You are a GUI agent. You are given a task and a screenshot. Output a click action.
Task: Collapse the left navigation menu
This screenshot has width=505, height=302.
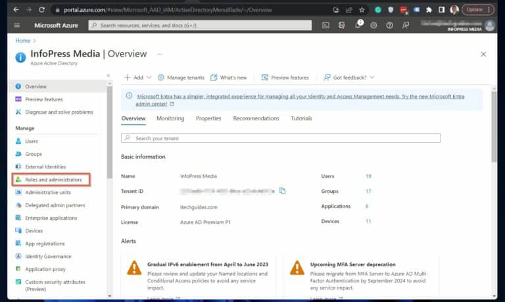click(x=108, y=76)
